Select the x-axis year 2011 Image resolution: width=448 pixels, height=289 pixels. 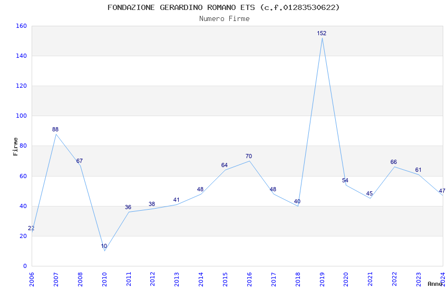point(128,279)
